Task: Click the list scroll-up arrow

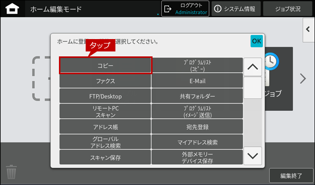Action: [x=253, y=67]
